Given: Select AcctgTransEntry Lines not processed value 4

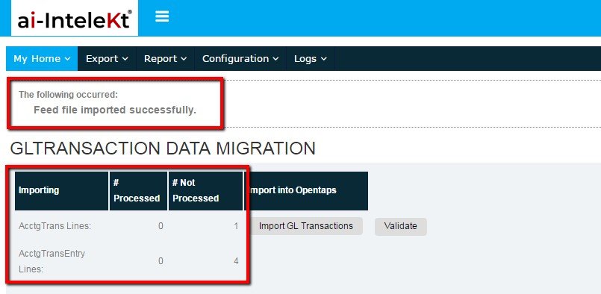Looking at the screenshot, I should click(236, 261).
